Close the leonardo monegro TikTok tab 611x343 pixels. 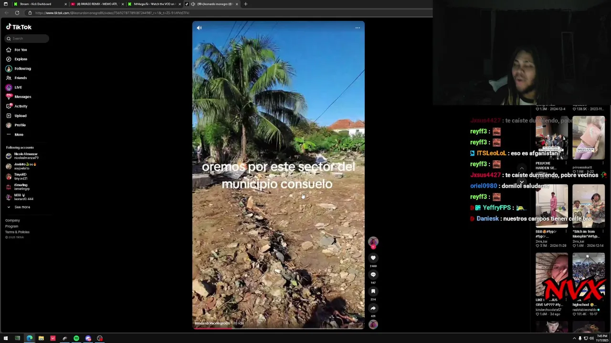(x=237, y=4)
